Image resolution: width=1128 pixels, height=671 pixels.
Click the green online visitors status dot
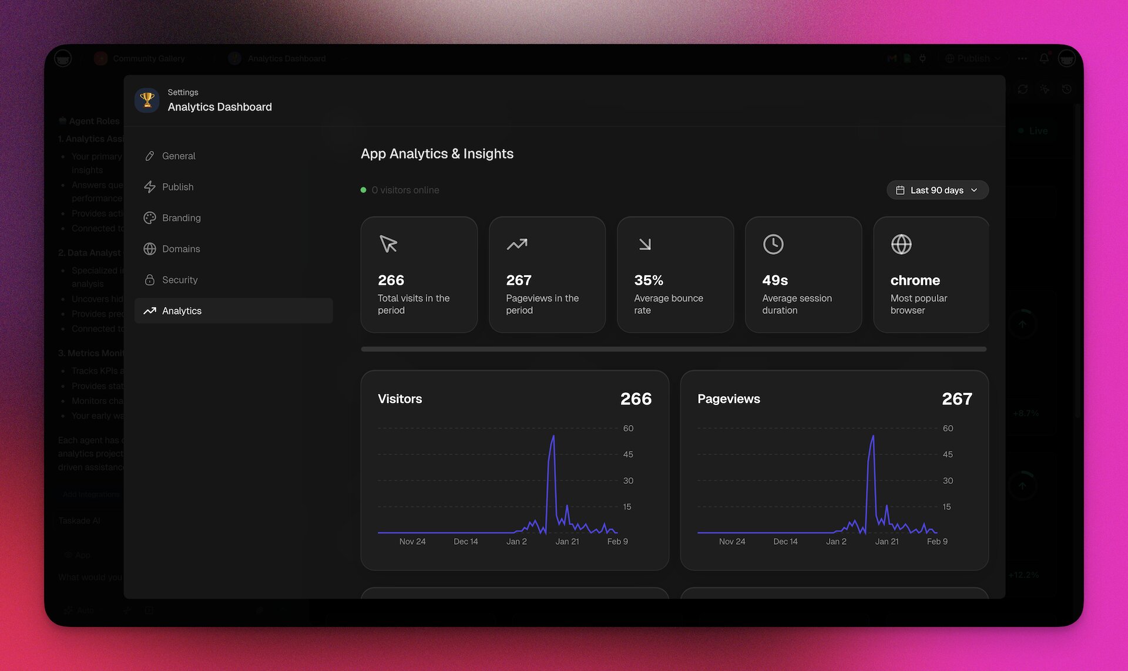(364, 190)
